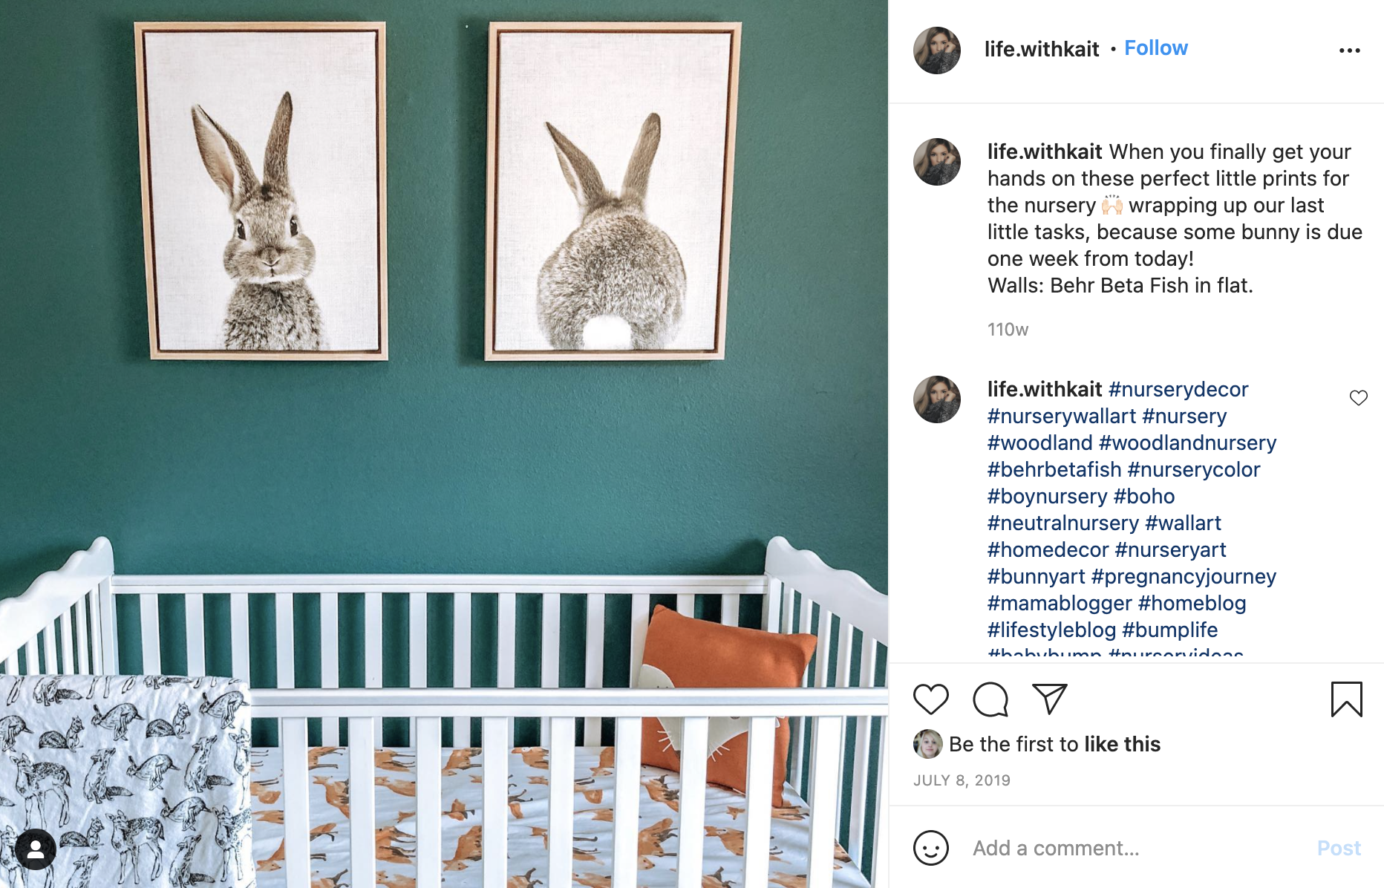Open the #woodlandnursery hashtag
The image size is (1384, 888).
(x=1187, y=443)
